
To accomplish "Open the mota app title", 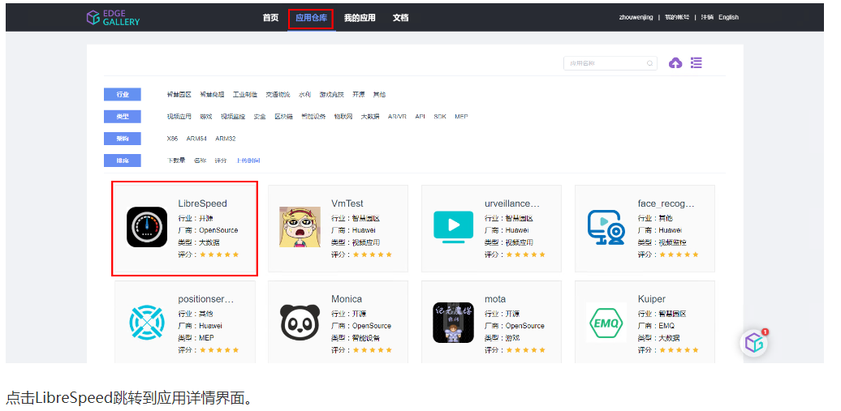I will pyautogui.click(x=495, y=299).
